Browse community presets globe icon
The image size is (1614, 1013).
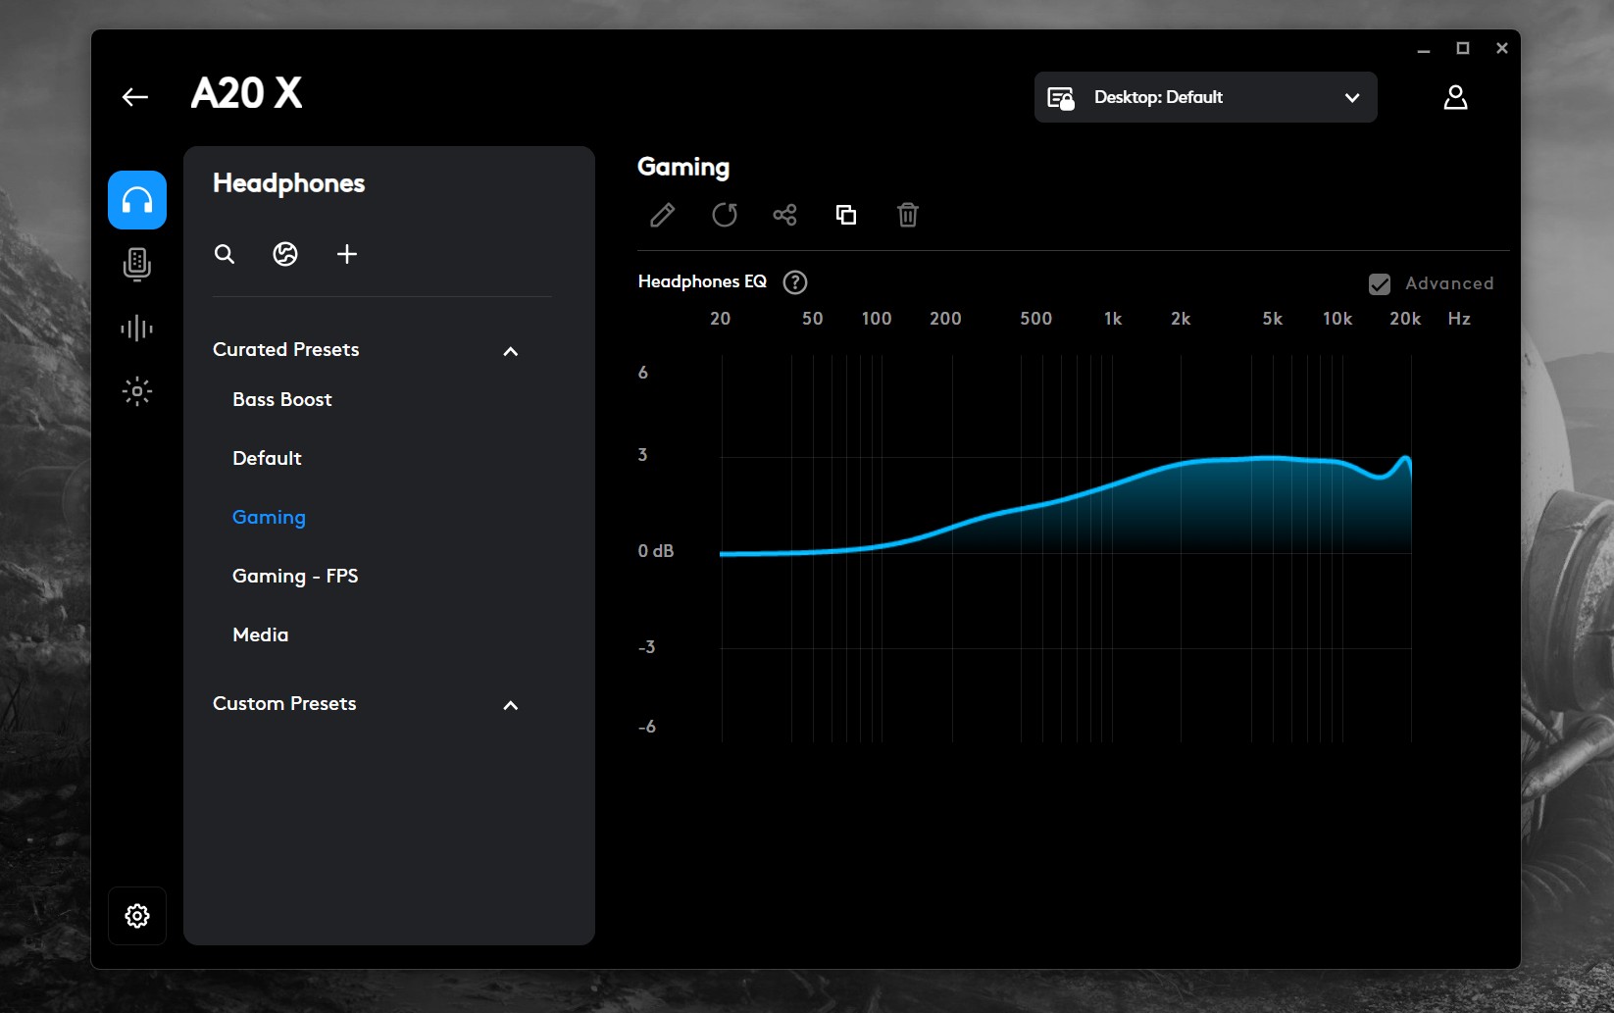coord(285,255)
